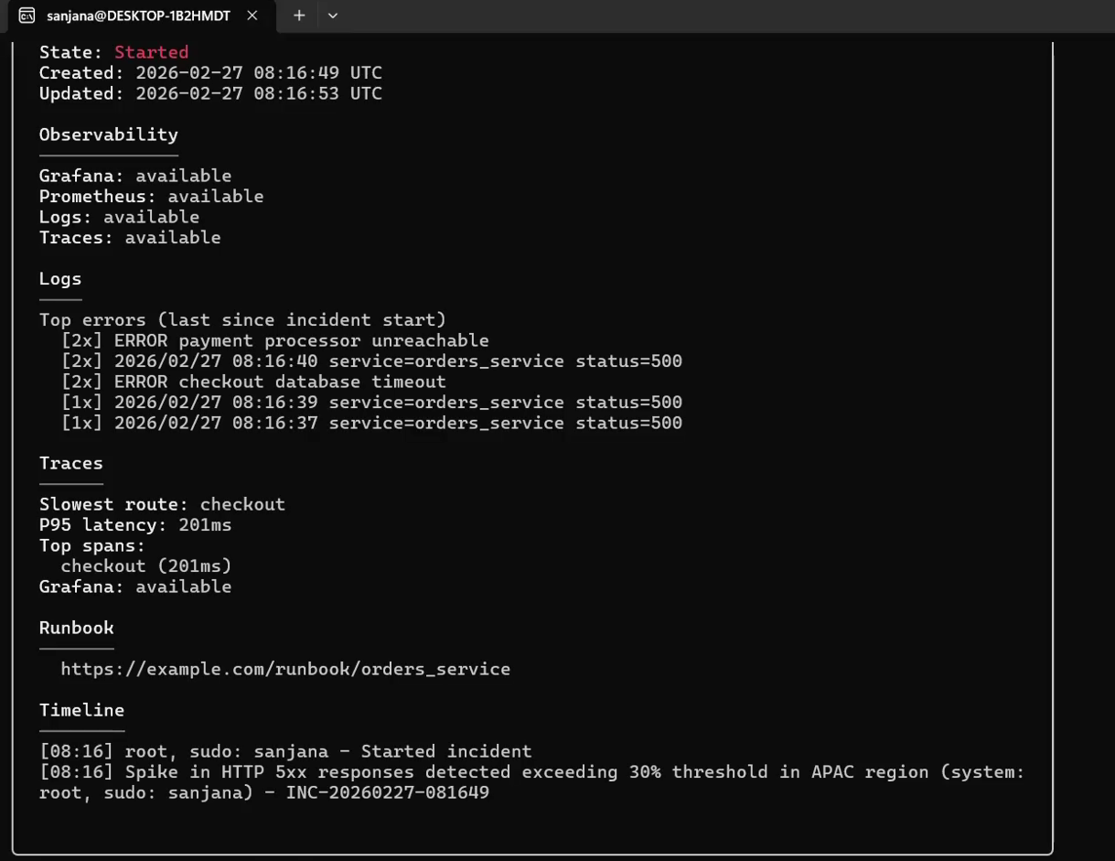Click the Logs section heading
This screenshot has width=1115, height=861.
(60, 279)
